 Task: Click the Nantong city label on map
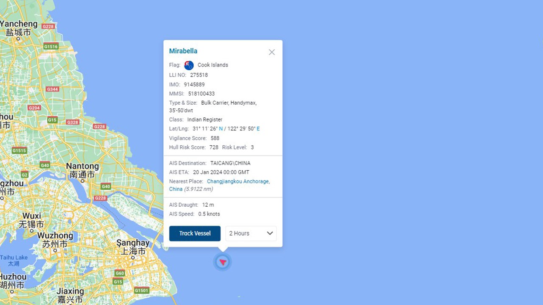82,166
